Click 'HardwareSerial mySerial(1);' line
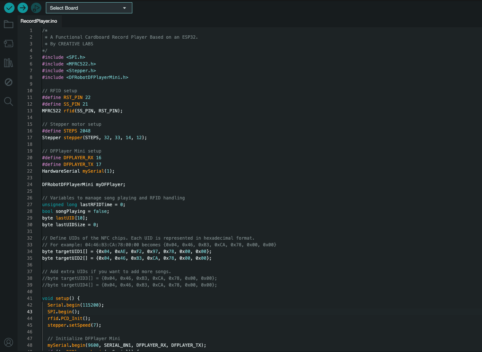Image resolution: width=482 pixels, height=352 pixels. tap(78, 171)
